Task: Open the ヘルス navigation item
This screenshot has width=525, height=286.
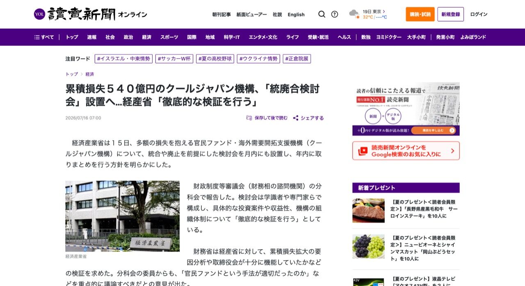Action: (x=344, y=37)
